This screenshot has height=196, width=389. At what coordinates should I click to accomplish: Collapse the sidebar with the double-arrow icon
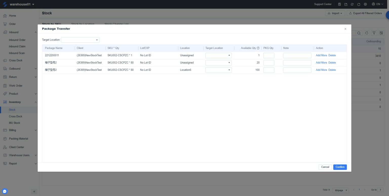(34, 191)
